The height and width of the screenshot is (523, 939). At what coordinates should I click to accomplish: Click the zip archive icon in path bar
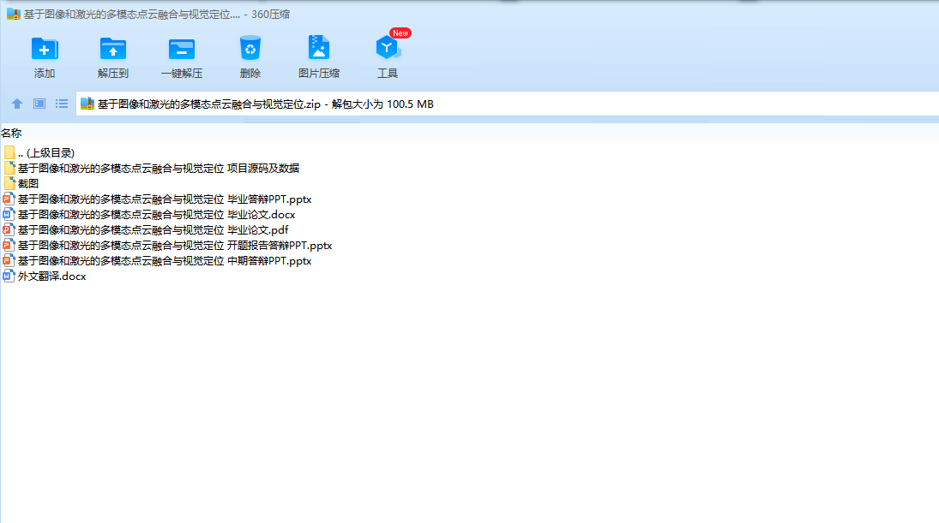(87, 104)
